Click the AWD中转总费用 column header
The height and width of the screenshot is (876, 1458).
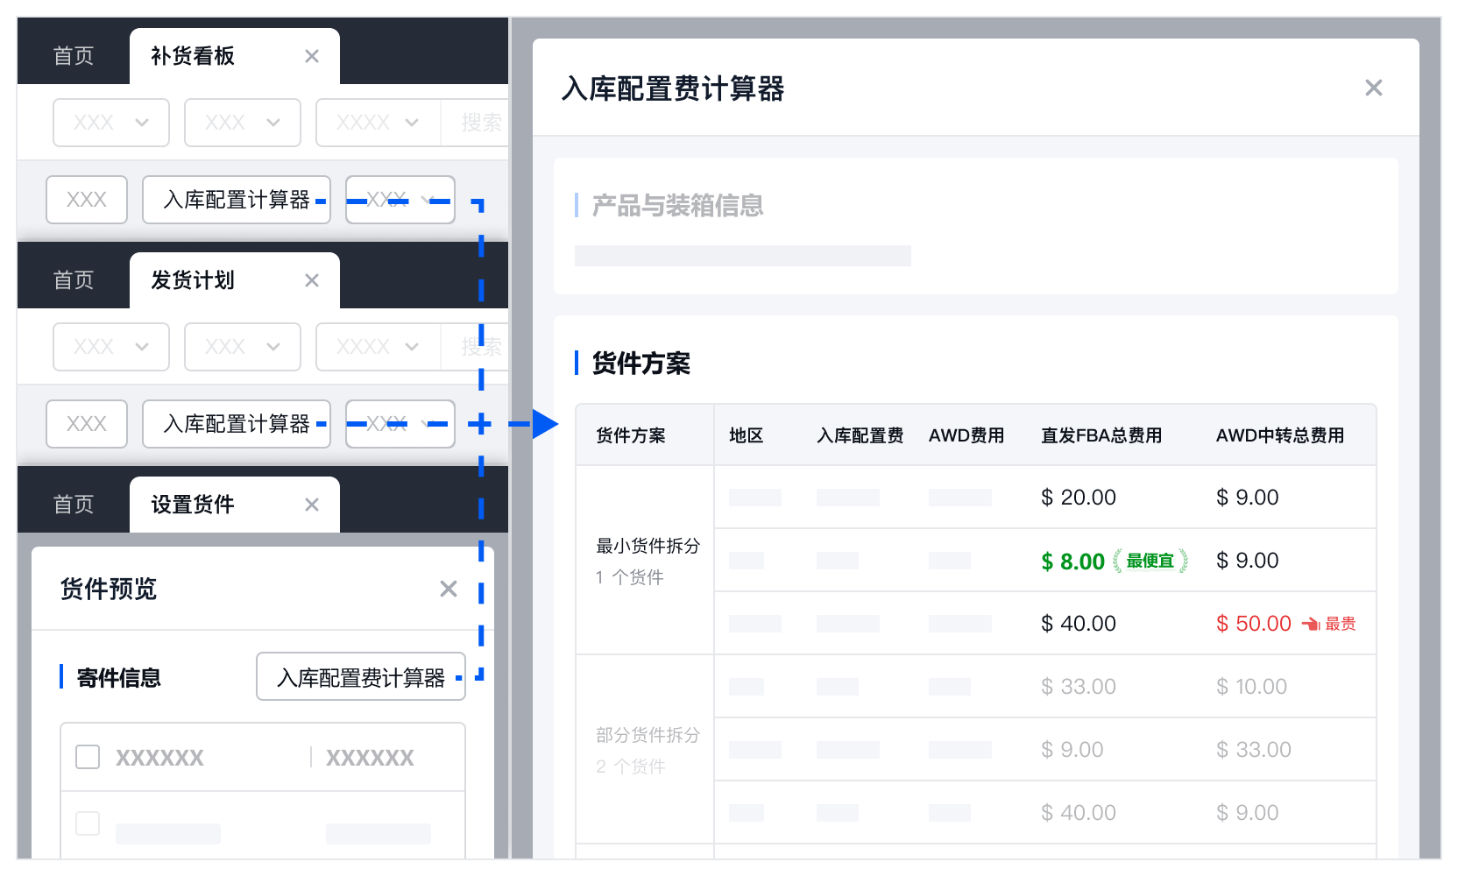(x=1280, y=435)
